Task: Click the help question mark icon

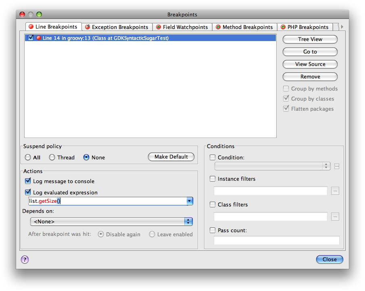Action: click(25, 260)
